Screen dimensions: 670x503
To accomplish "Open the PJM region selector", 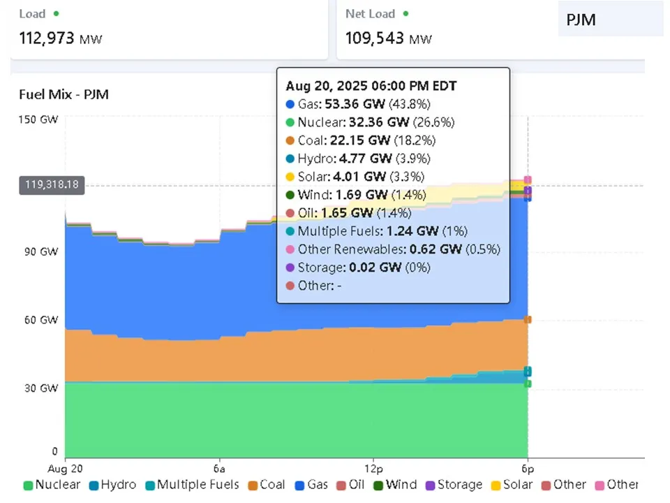I will pyautogui.click(x=610, y=19).
